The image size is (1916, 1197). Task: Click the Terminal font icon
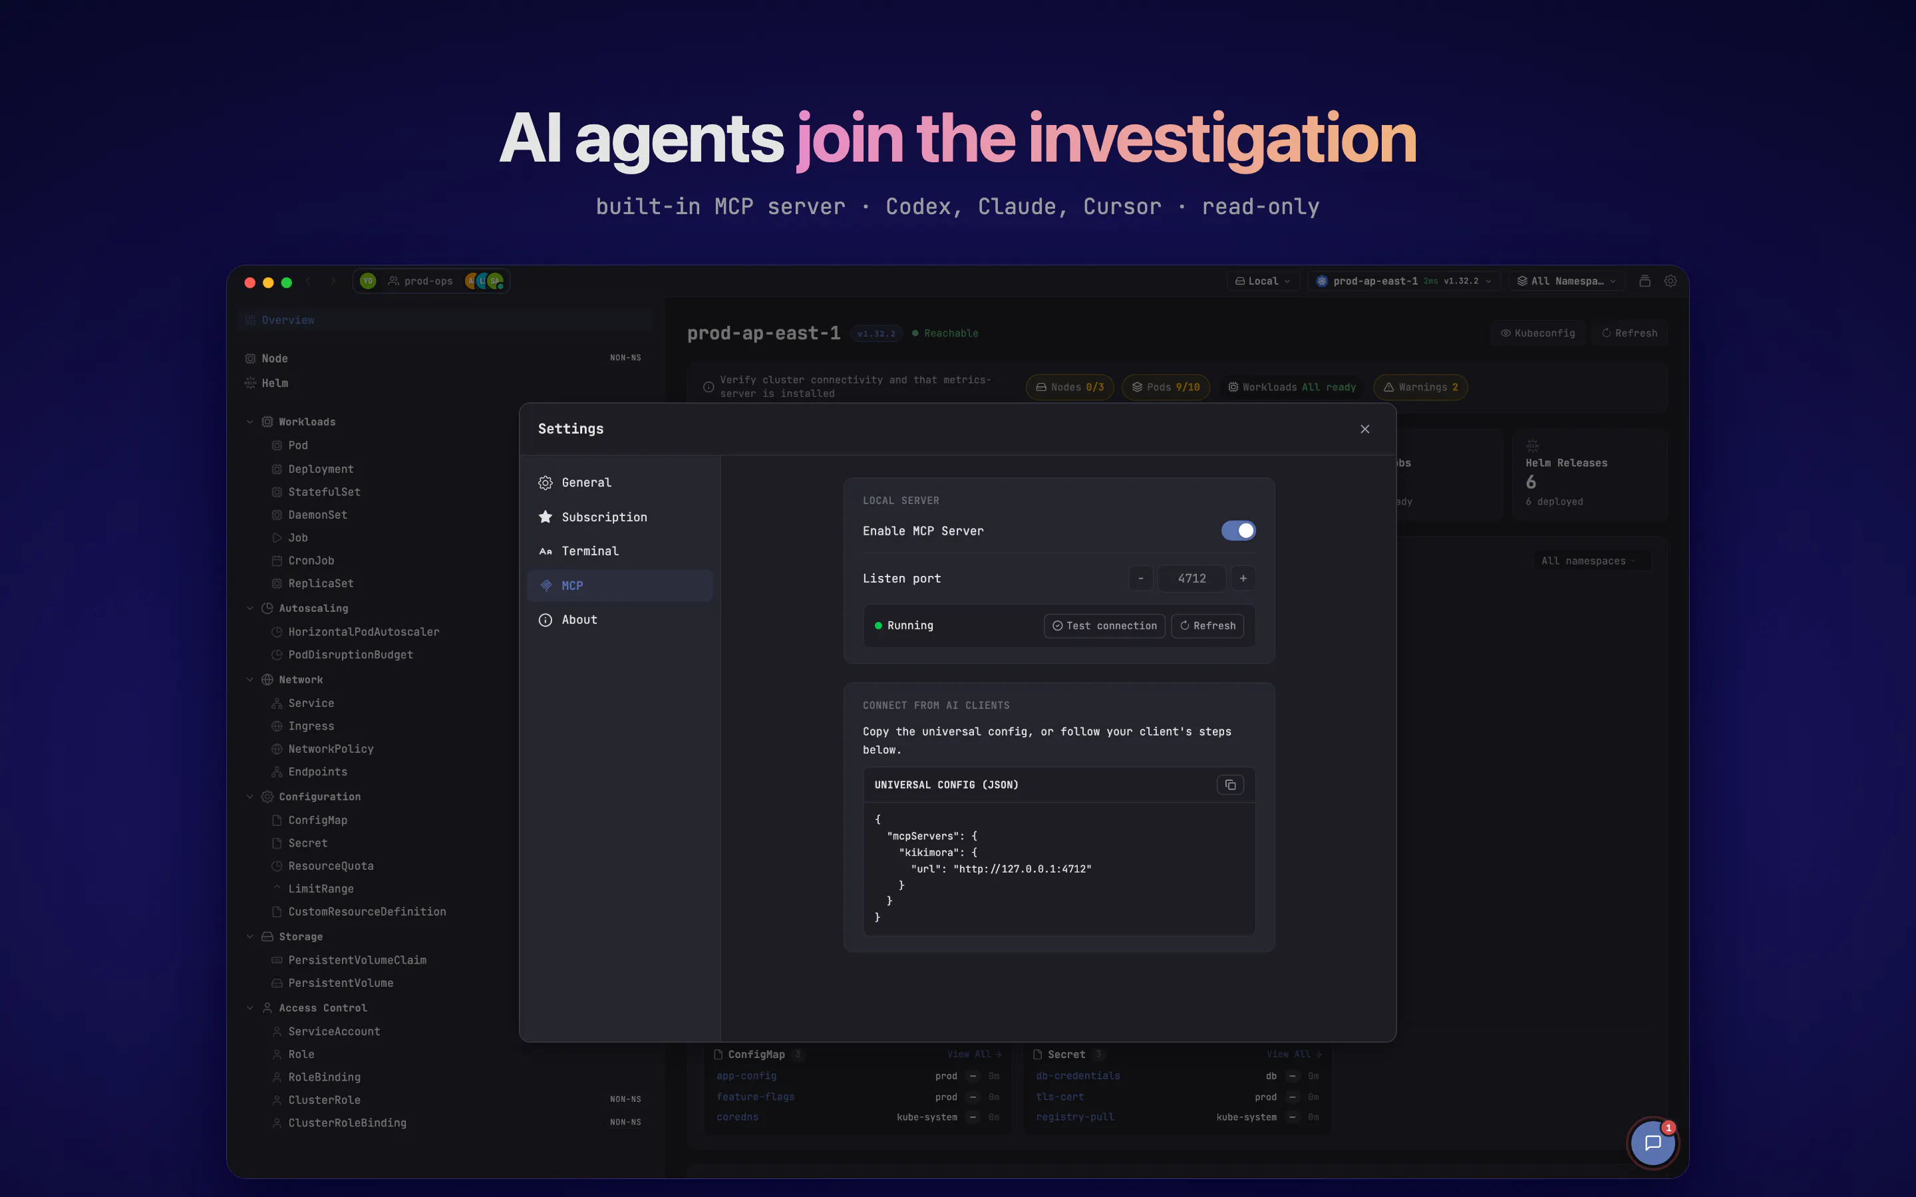(x=546, y=552)
